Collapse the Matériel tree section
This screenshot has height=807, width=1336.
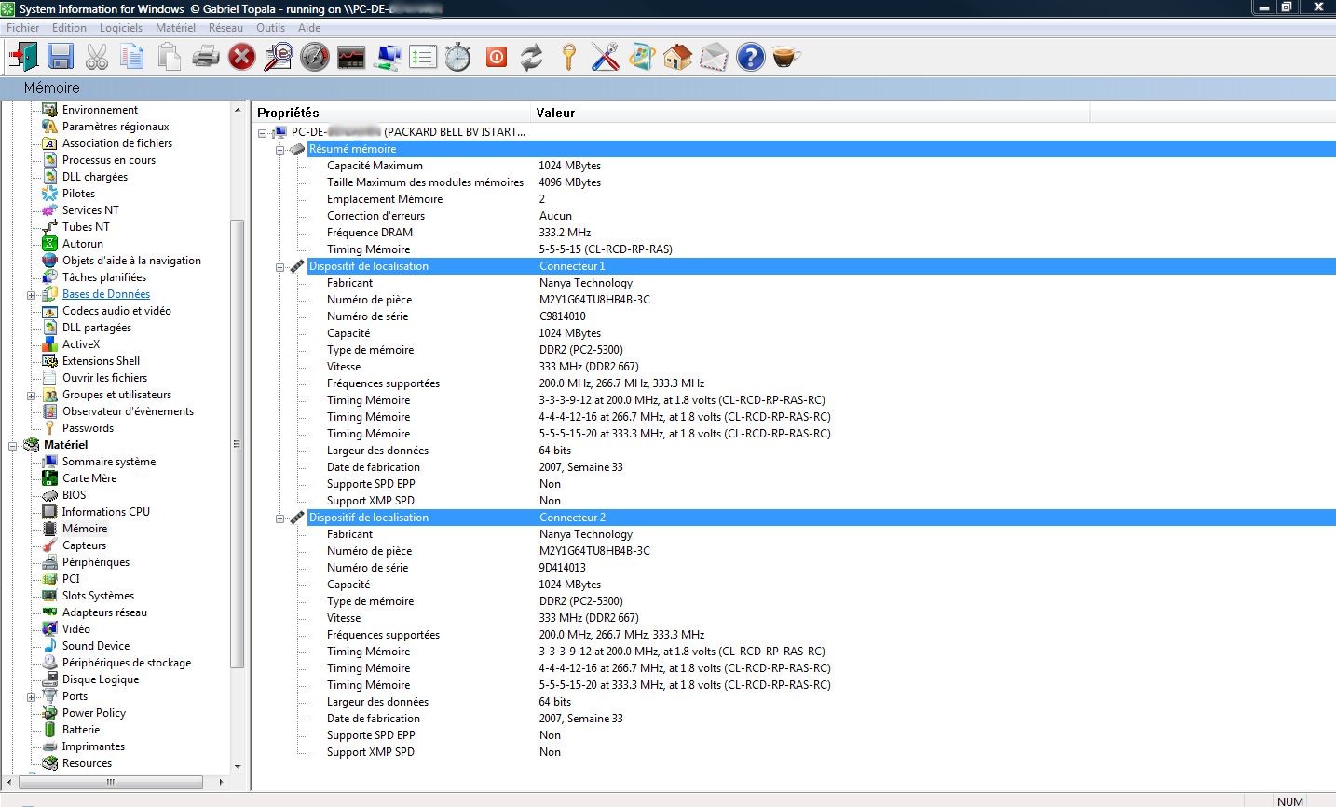(x=13, y=446)
